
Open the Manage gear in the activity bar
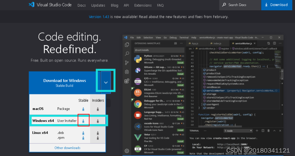click(x=127, y=151)
